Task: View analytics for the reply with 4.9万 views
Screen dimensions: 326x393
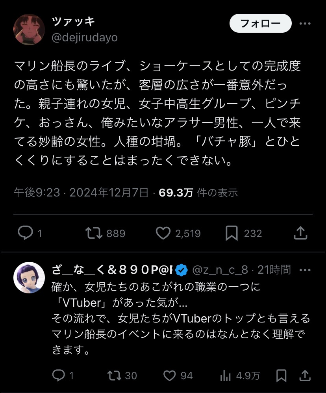Action: 226,376
